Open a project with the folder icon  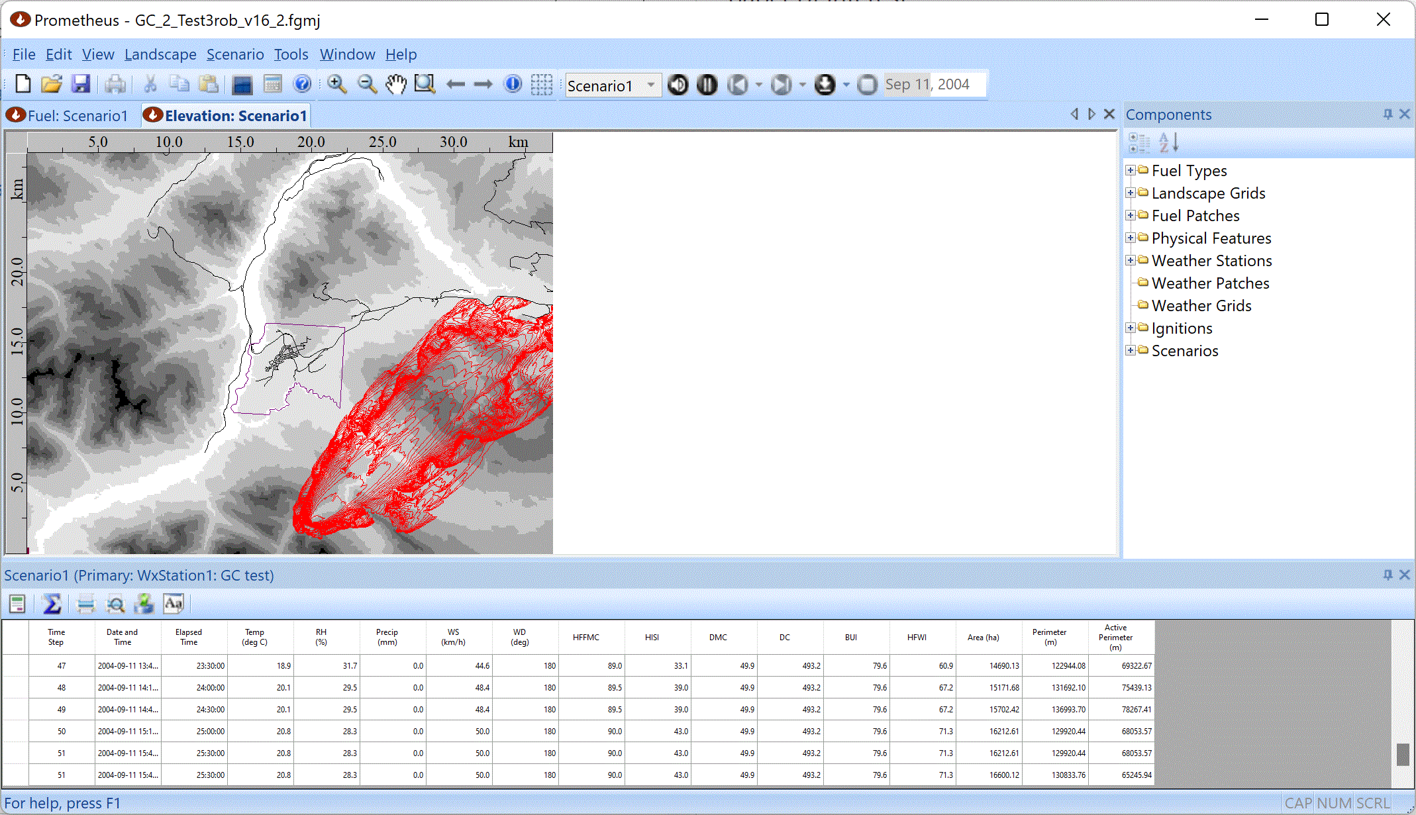pos(51,84)
